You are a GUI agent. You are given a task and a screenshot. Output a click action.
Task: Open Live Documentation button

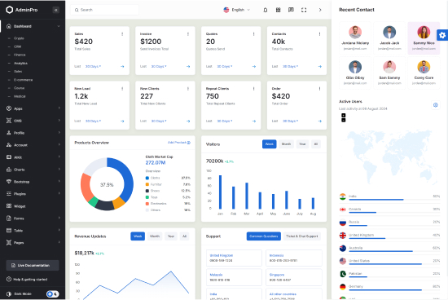pos(33,266)
